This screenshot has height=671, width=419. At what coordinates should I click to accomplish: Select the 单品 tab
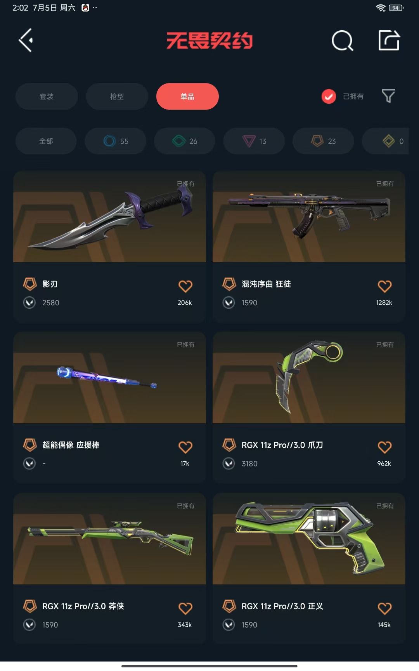187,96
